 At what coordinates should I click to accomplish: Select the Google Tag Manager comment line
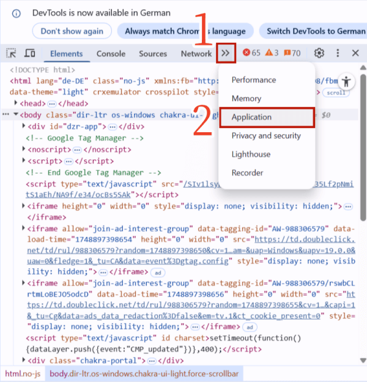tap(84, 138)
